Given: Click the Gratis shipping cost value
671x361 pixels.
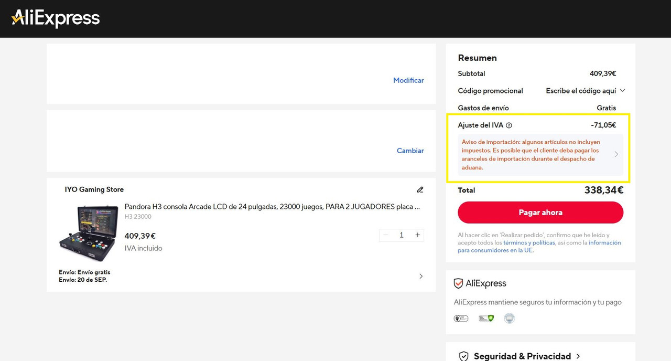Looking at the screenshot, I should 607,108.
